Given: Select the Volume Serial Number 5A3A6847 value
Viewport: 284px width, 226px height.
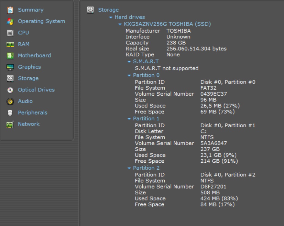Looking at the screenshot, I should coord(213,143).
